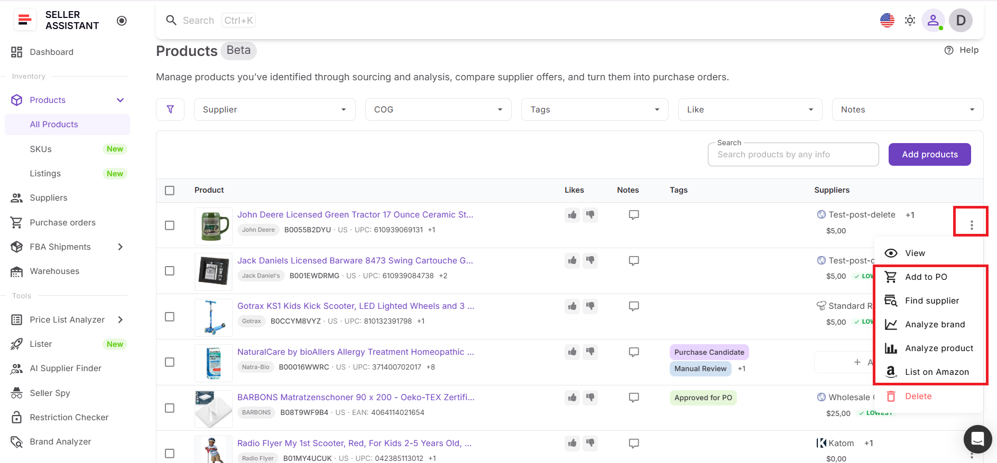Like the John Deere product
This screenshot has width=997, height=463.
tap(572, 215)
